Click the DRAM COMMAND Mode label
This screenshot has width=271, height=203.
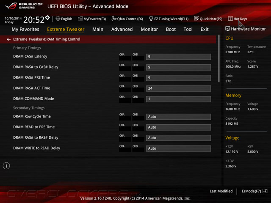tap(33, 99)
